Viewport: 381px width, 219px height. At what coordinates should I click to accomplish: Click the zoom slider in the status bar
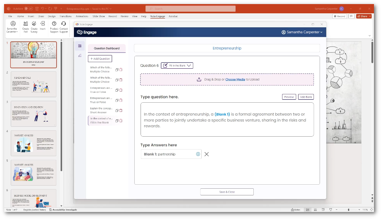tap(348, 209)
